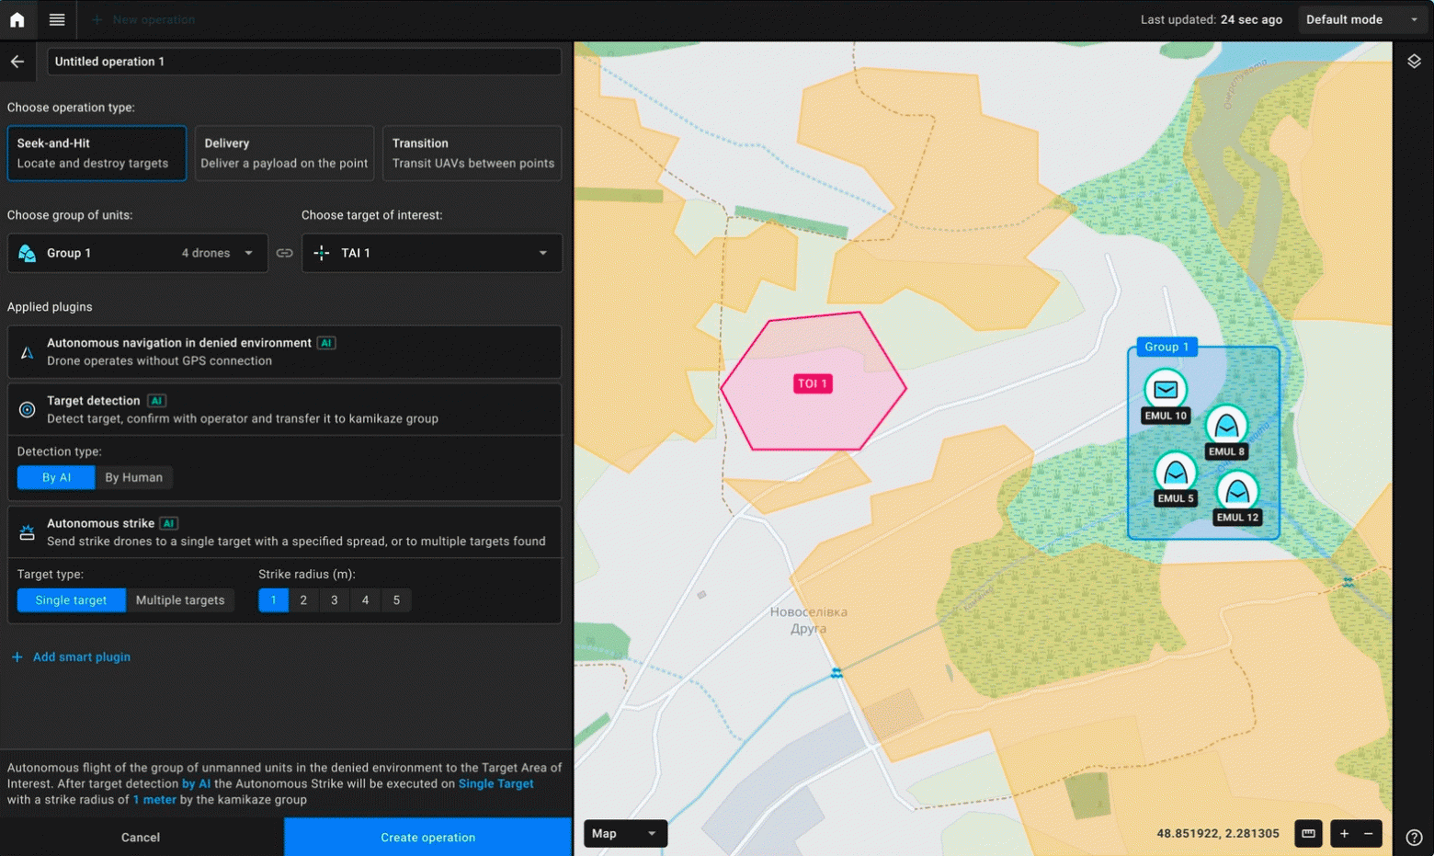Viewport: 1434px width, 856px height.
Task: Set strike radius to 5 meters
Action: click(x=396, y=600)
